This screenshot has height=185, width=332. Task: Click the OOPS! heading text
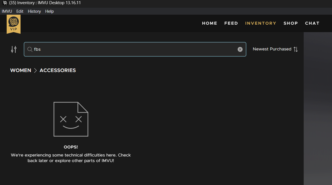point(71,147)
